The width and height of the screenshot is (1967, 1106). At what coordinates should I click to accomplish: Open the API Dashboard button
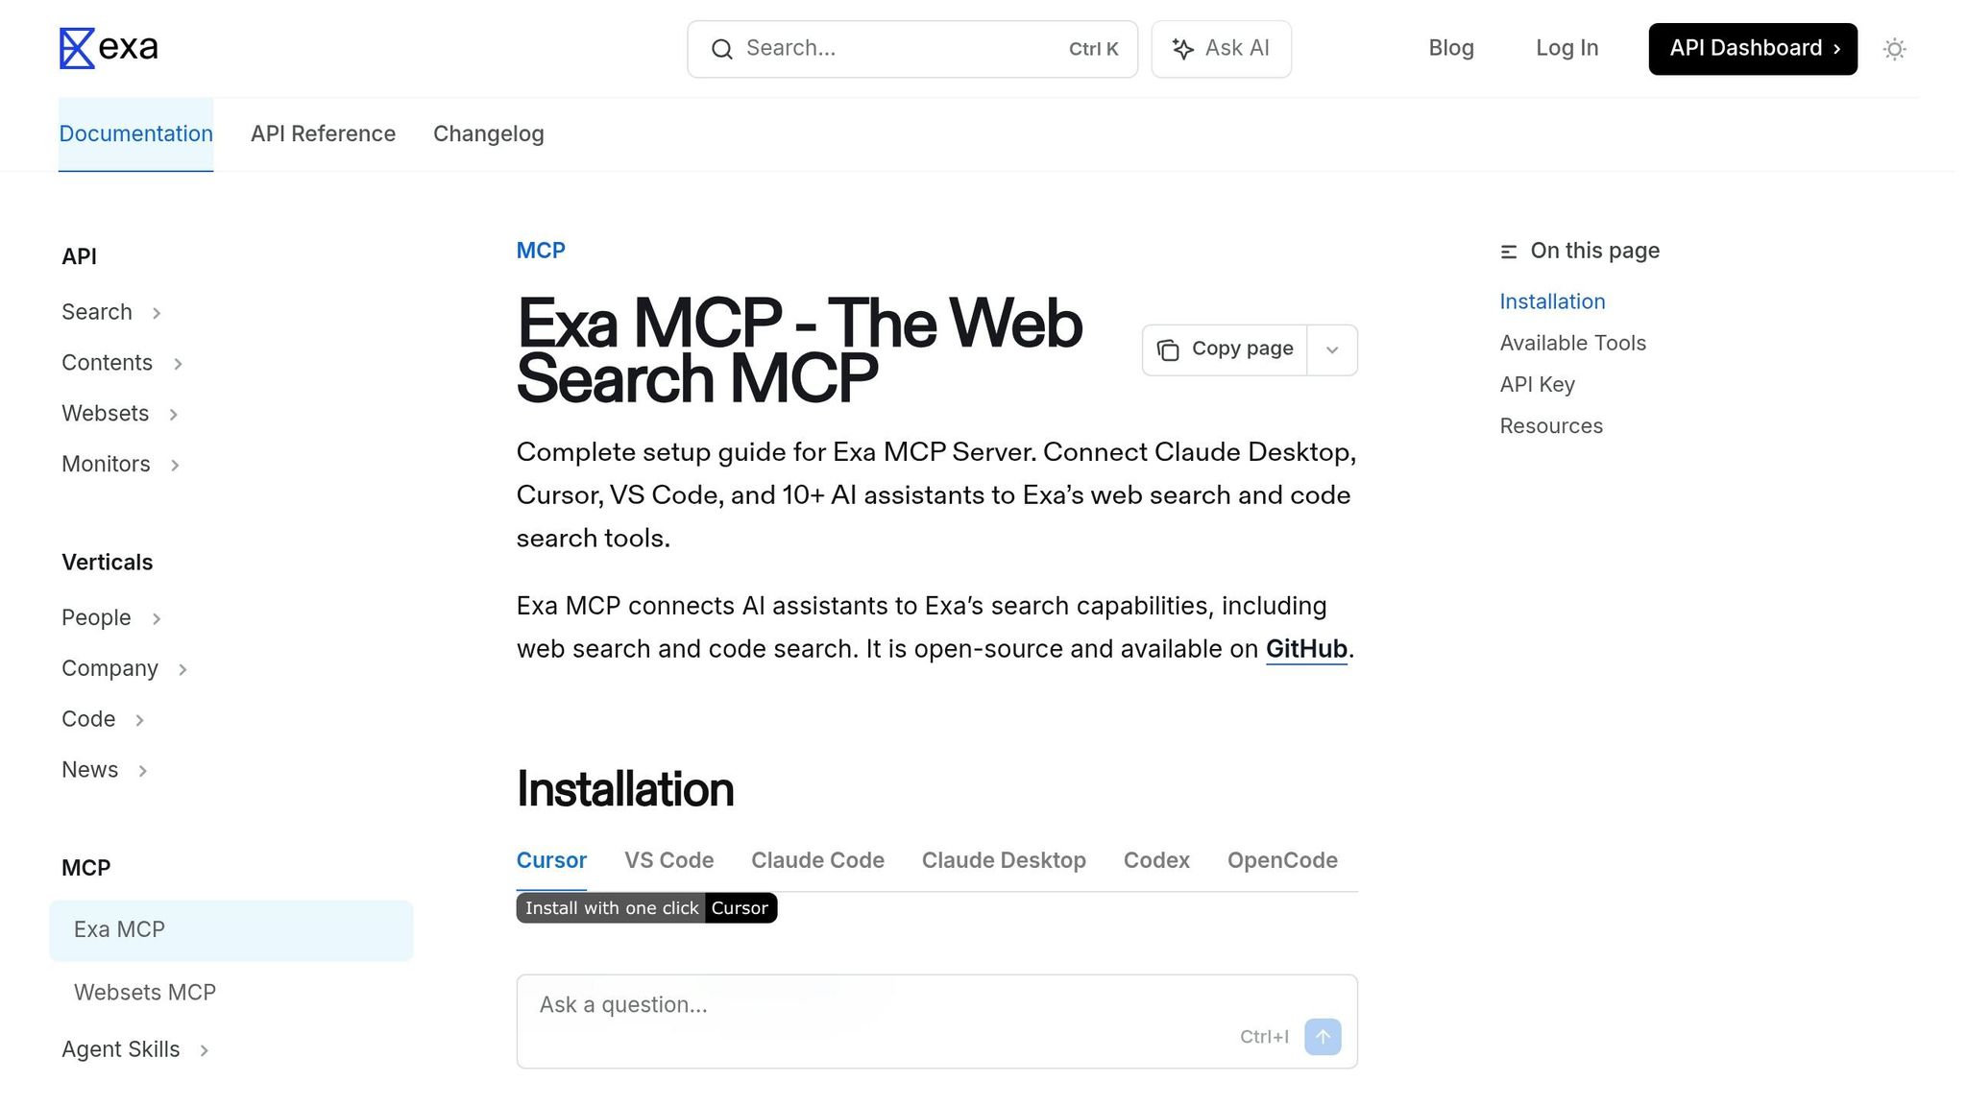click(1753, 49)
